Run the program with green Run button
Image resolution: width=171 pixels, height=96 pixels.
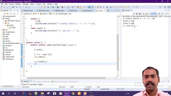(53, 7)
